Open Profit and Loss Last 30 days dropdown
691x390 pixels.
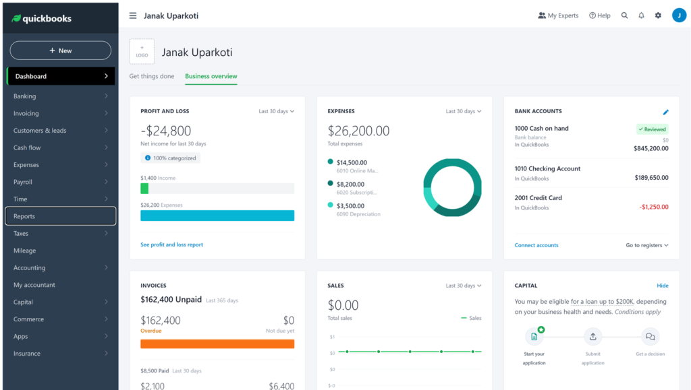tap(276, 111)
